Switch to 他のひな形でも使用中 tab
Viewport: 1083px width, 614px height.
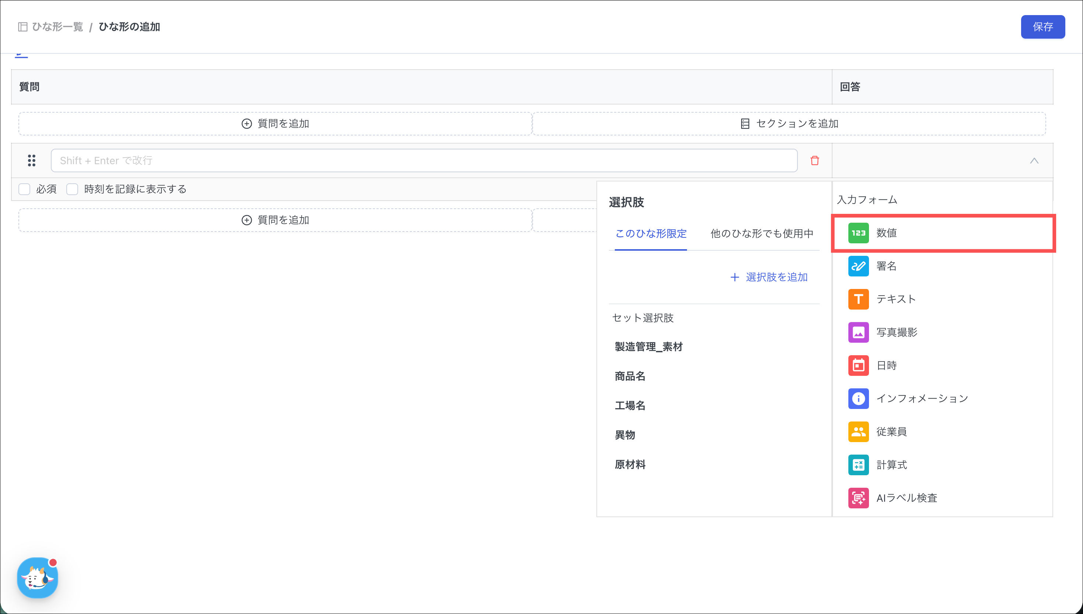pyautogui.click(x=761, y=234)
